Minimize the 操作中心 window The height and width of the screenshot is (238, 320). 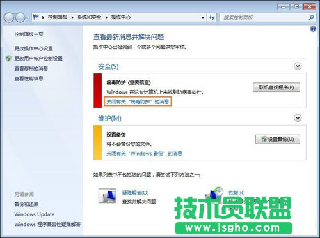click(x=283, y=7)
